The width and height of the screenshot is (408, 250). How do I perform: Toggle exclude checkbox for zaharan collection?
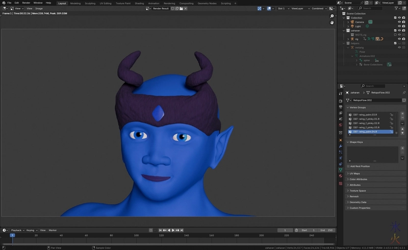(395, 30)
